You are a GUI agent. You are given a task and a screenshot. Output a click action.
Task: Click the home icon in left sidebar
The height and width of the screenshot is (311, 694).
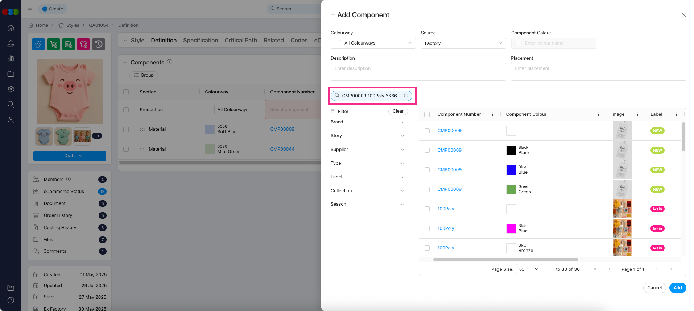coord(11,28)
